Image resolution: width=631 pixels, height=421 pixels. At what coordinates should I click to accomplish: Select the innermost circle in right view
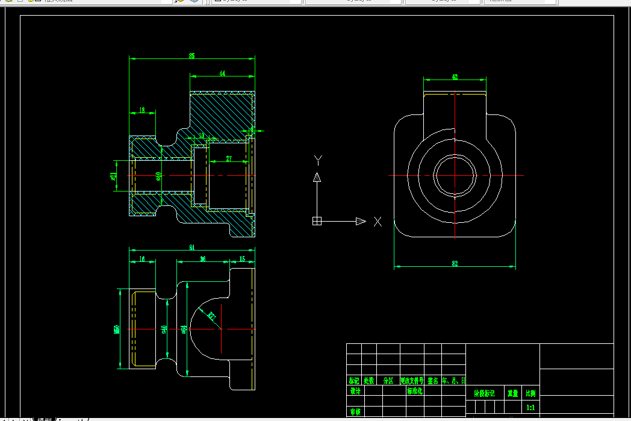455,175
